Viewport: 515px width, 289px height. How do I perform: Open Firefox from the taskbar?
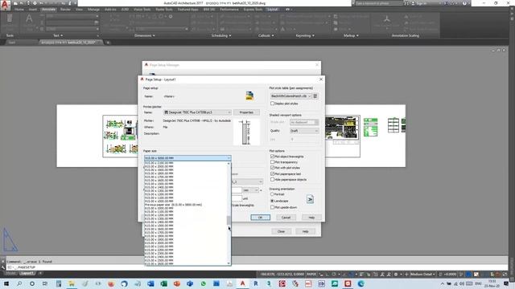[x=111, y=283]
